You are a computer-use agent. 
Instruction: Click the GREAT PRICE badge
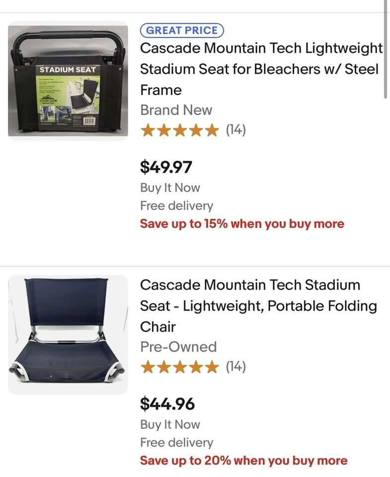(182, 30)
